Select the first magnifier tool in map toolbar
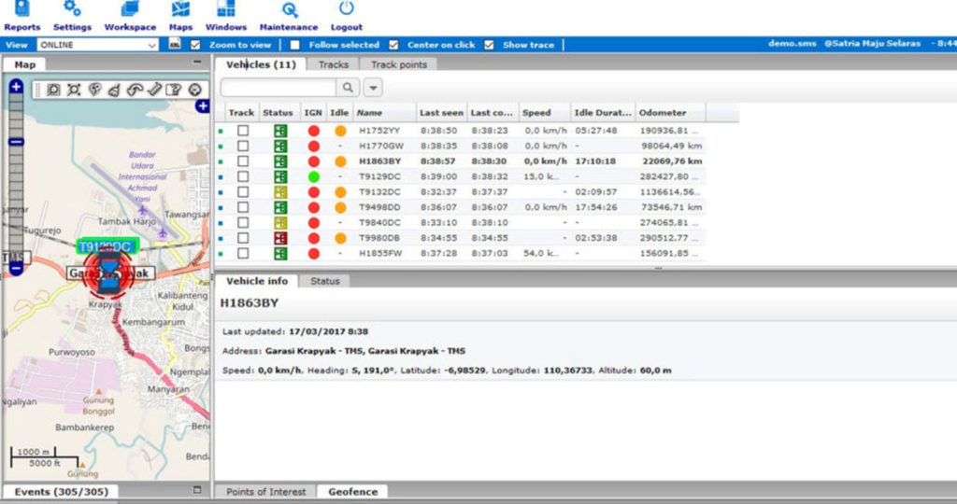The width and height of the screenshot is (957, 504). (53, 90)
